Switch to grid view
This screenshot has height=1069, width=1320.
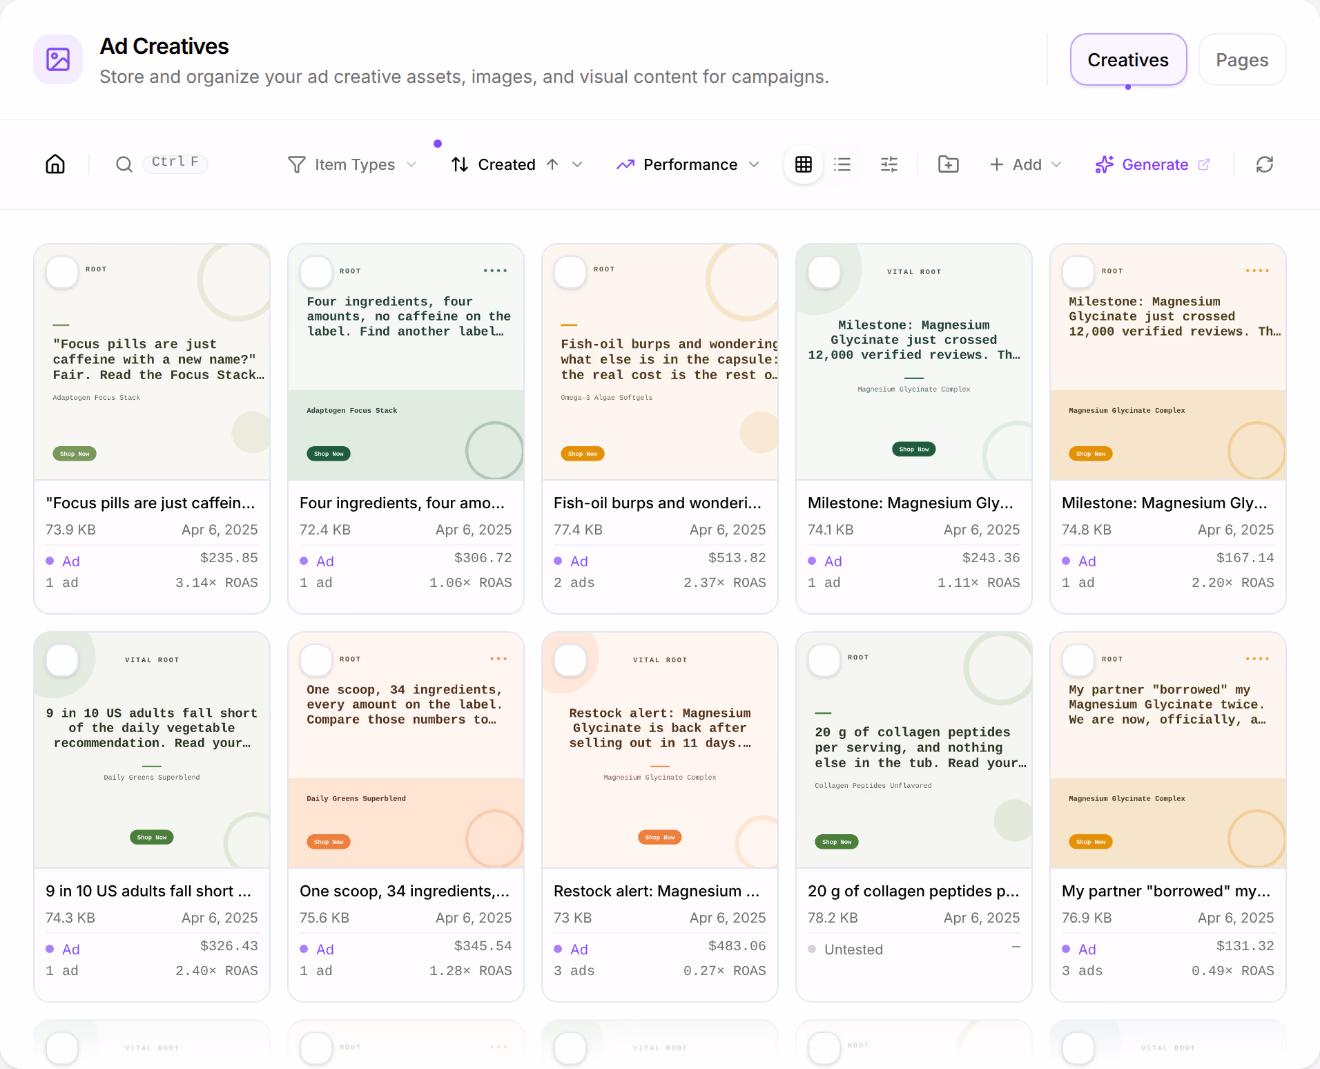(804, 164)
